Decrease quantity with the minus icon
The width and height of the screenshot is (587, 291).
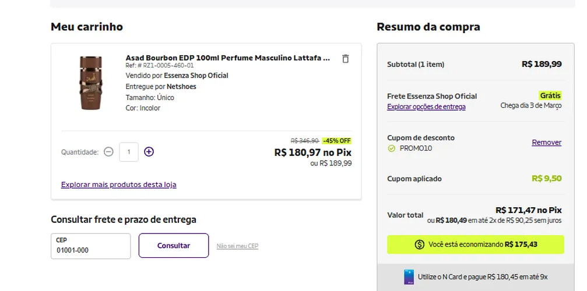pos(108,152)
